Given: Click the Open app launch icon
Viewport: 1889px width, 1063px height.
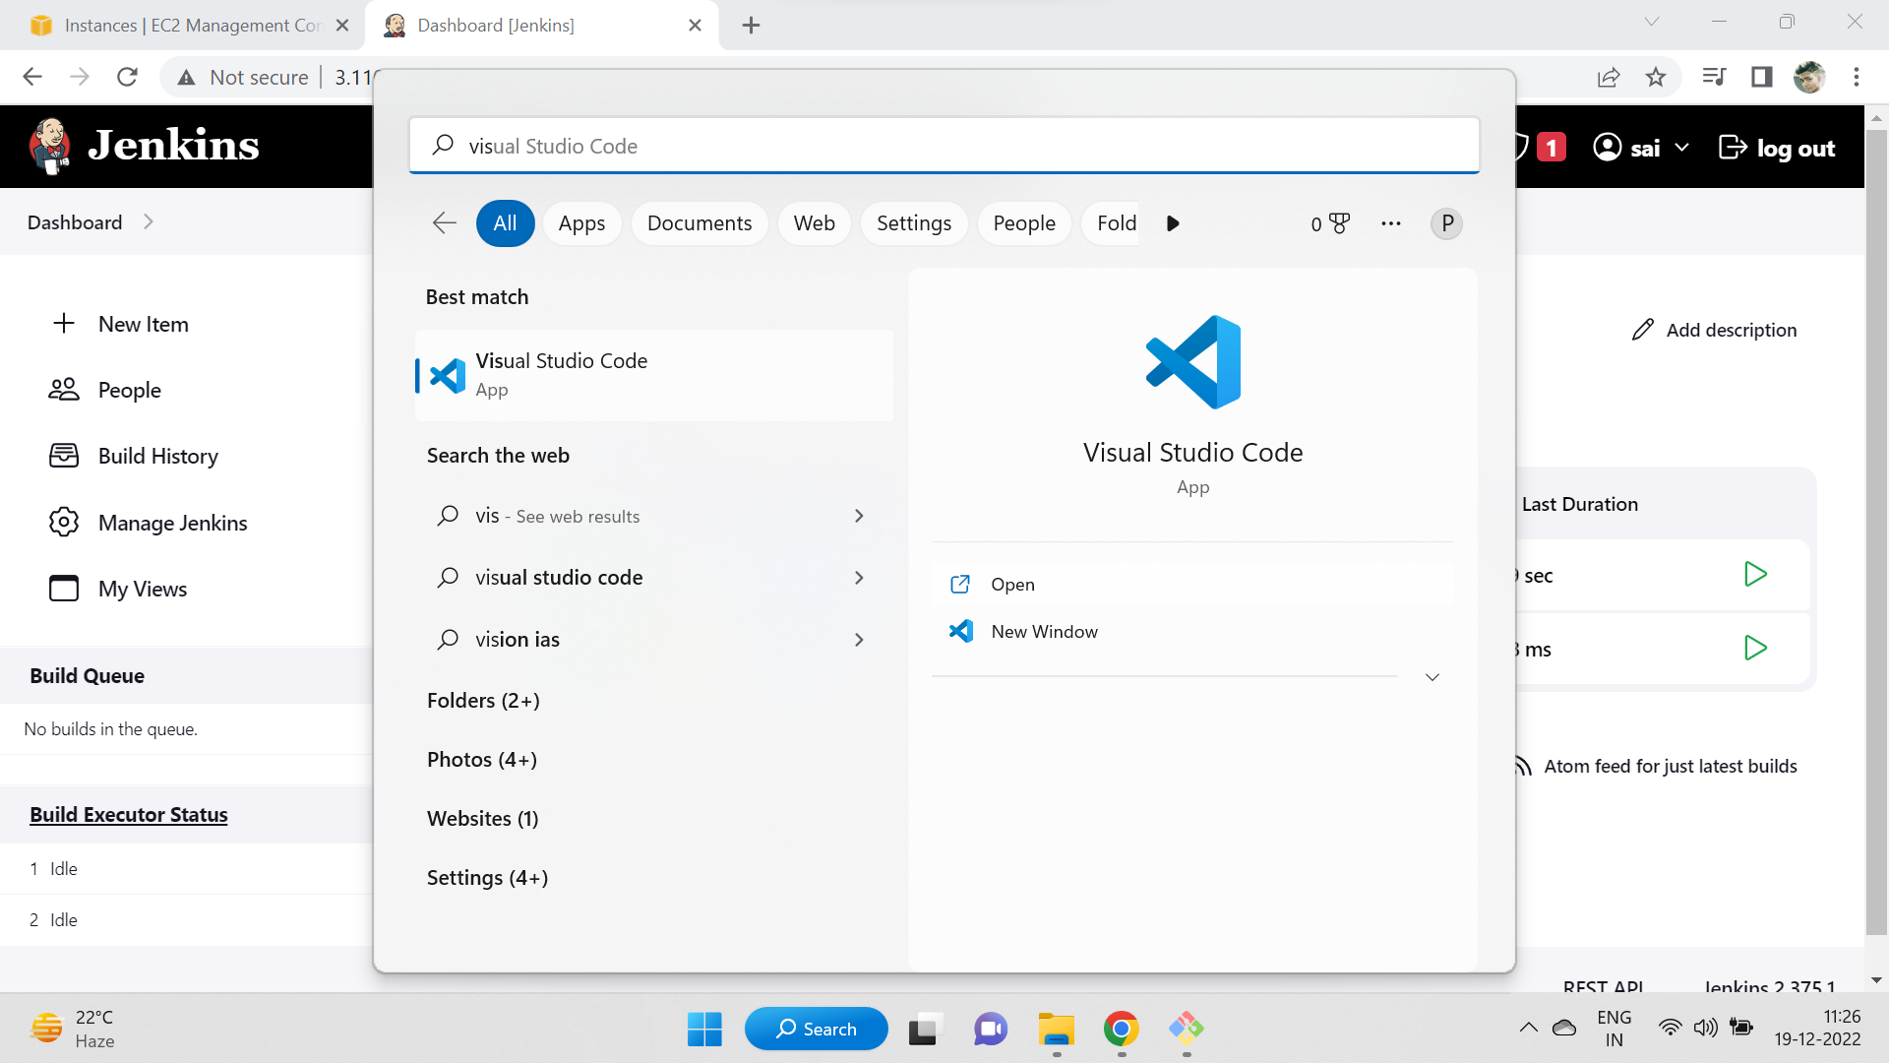Looking at the screenshot, I should tap(960, 584).
